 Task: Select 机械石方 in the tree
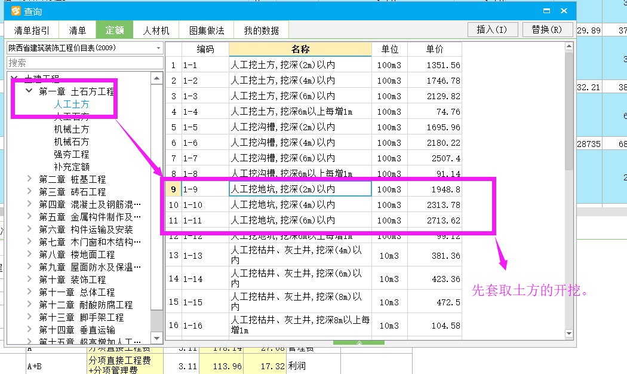[72, 142]
